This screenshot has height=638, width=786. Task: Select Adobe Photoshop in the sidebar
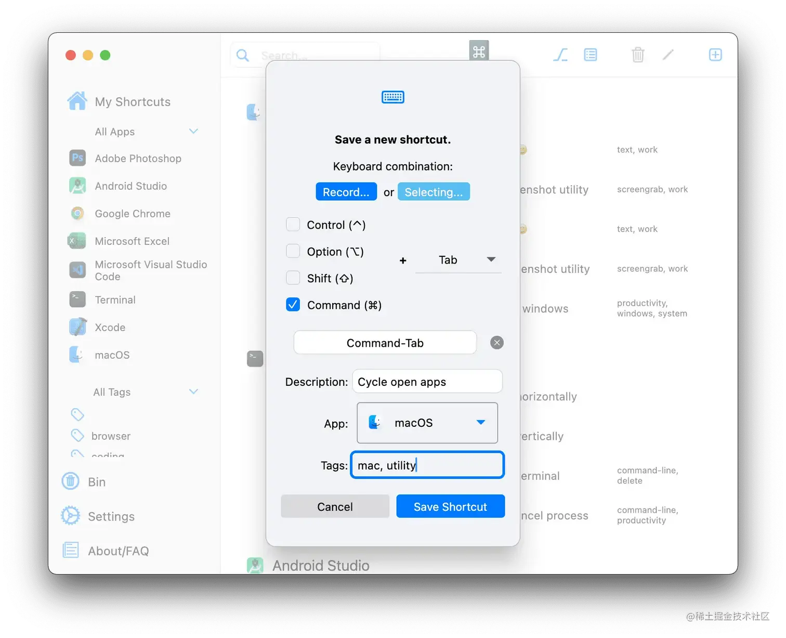[138, 159]
